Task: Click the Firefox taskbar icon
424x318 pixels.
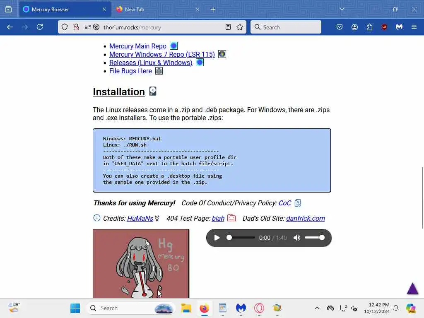Action: (205, 308)
